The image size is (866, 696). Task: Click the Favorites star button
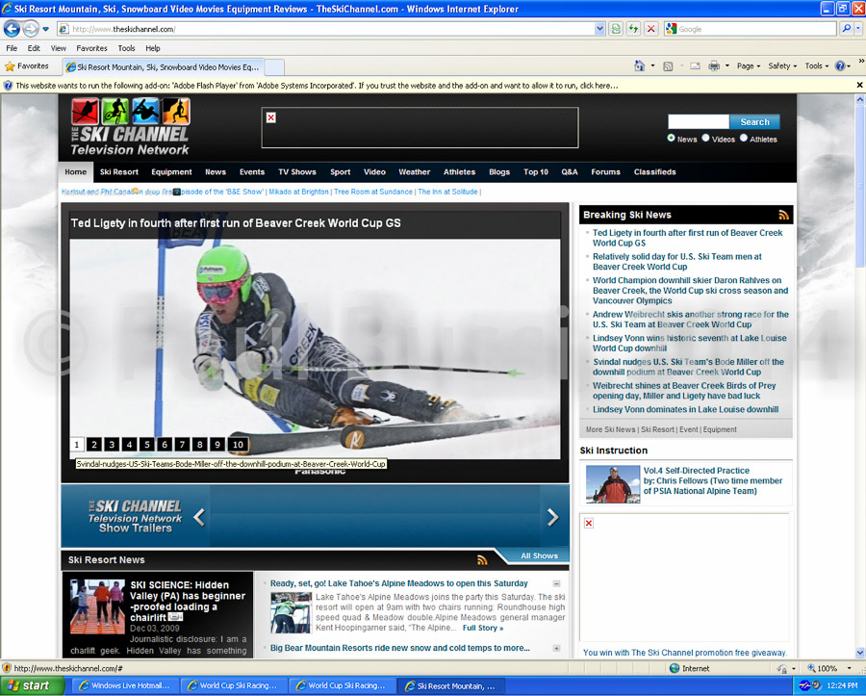click(x=27, y=66)
